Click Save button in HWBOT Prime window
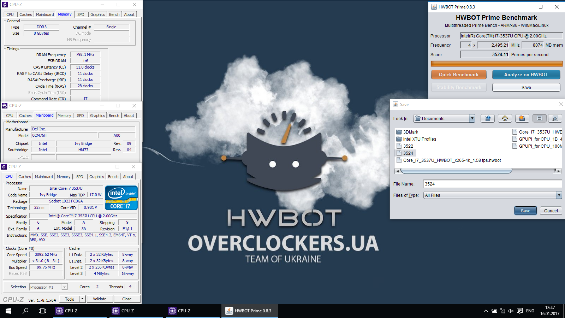 (x=526, y=87)
